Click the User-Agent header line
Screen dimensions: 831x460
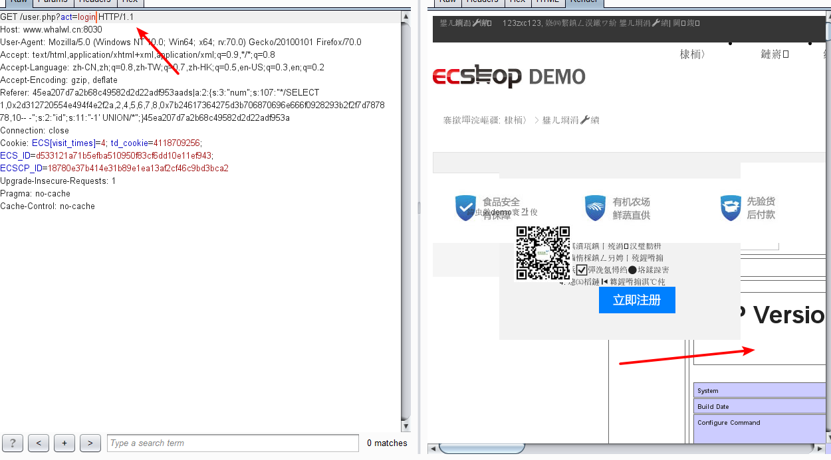181,42
